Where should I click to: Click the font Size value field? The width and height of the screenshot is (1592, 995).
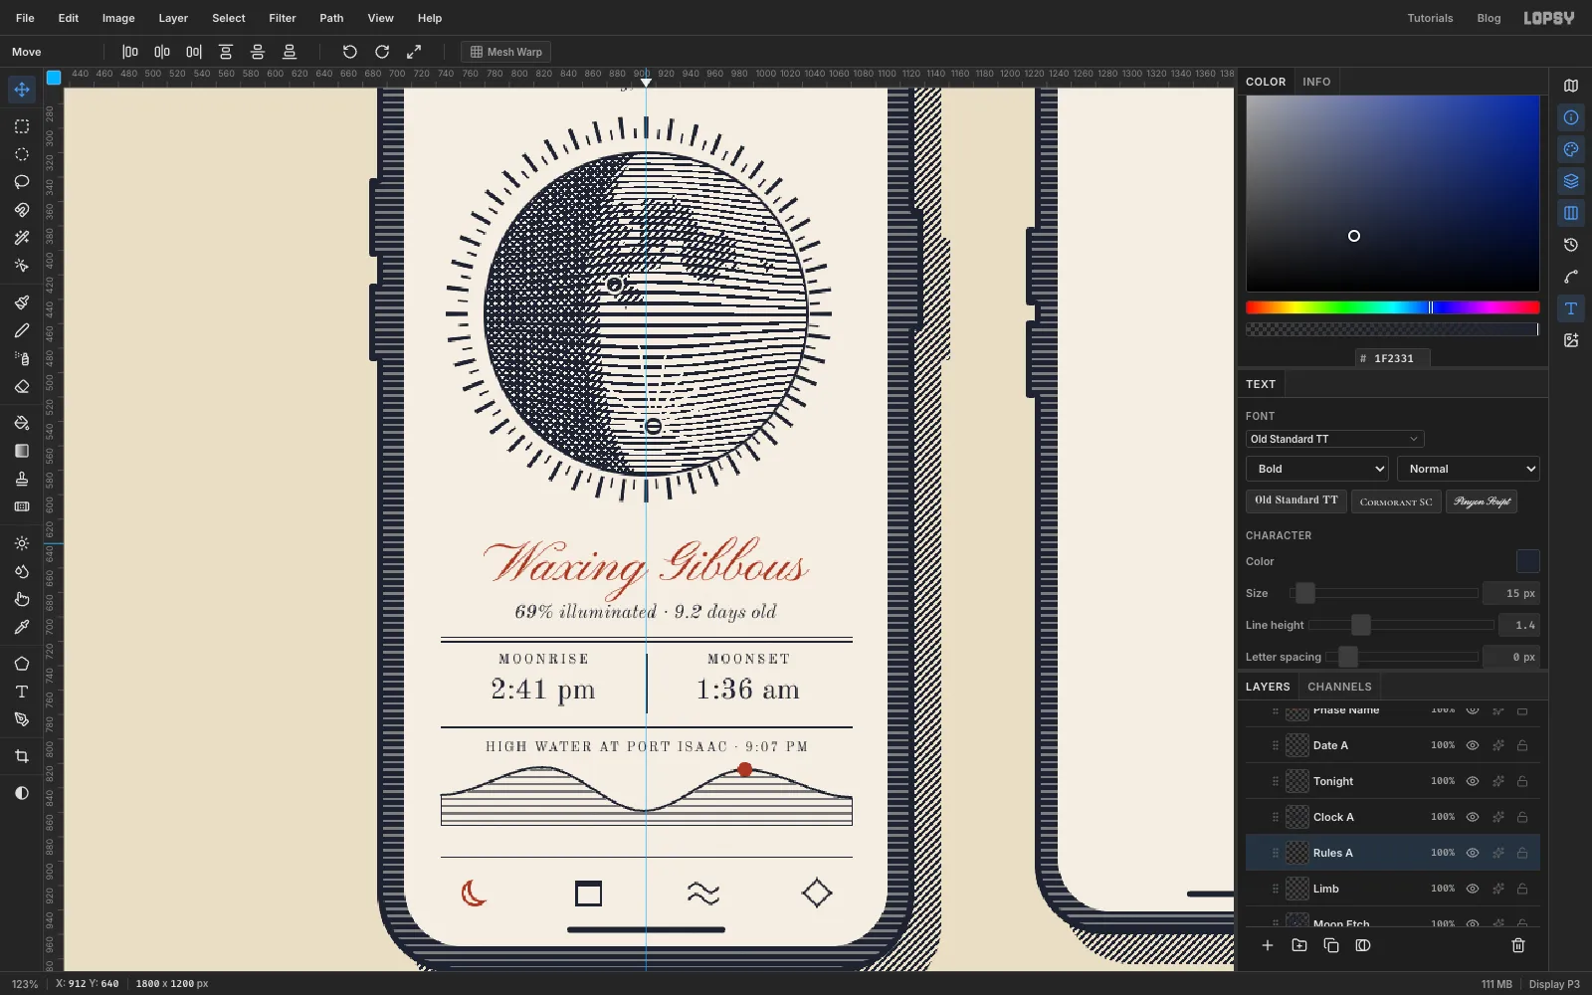[x=1511, y=593]
